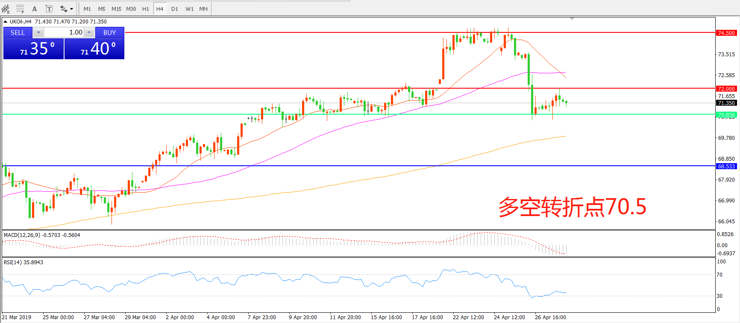Click the chart shift triangle marker at top
Image resolution: width=740 pixels, height=323 pixels.
point(572,19)
